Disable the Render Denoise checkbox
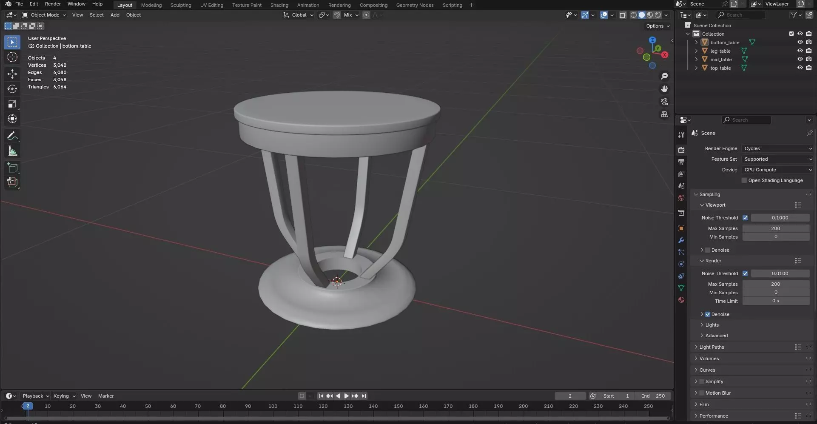 pos(708,314)
